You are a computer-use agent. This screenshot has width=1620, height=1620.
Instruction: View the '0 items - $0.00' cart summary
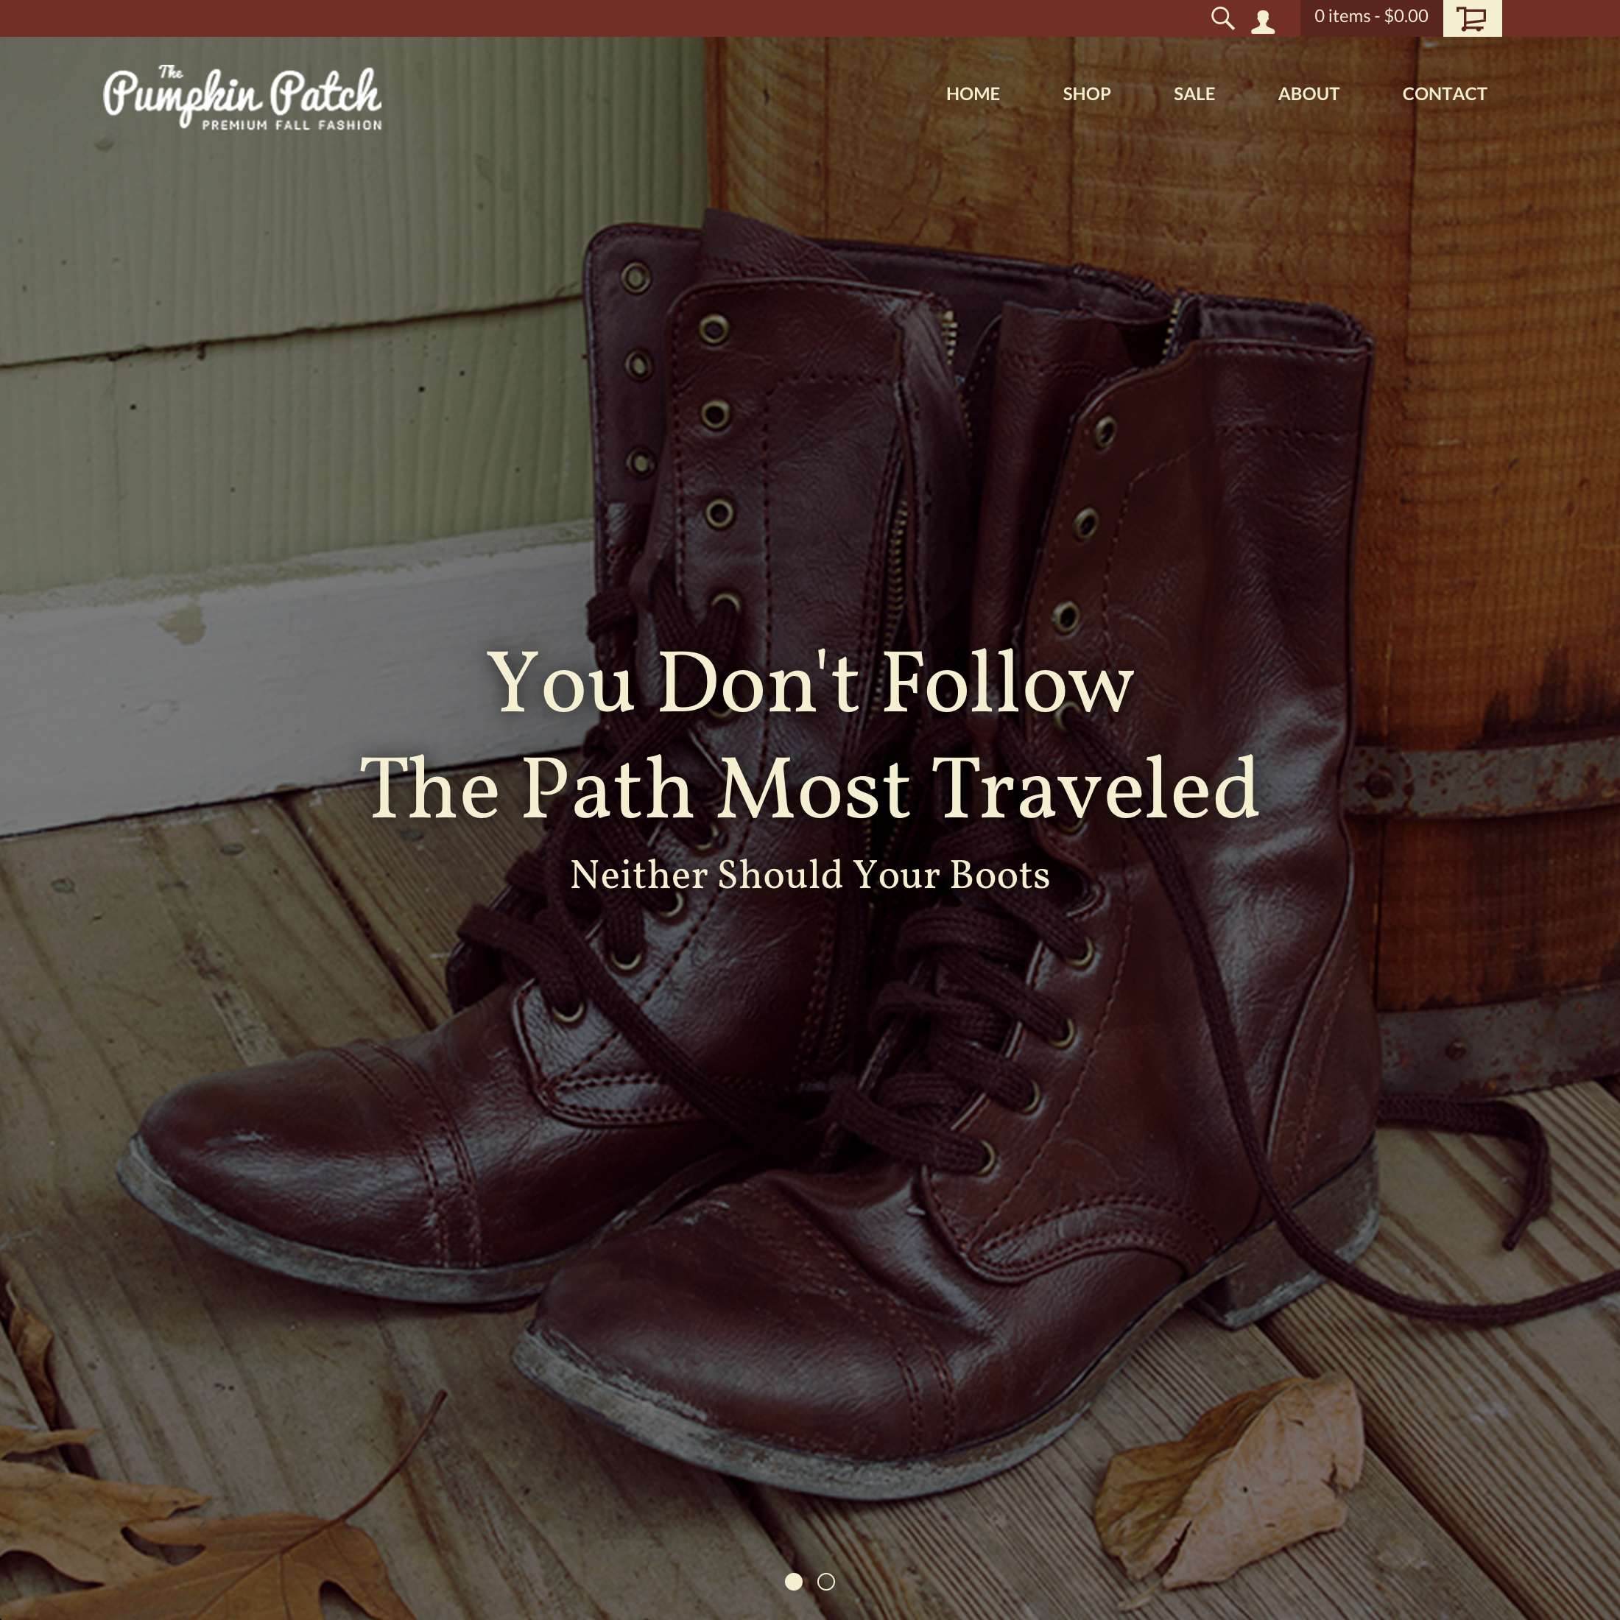pyautogui.click(x=1371, y=17)
